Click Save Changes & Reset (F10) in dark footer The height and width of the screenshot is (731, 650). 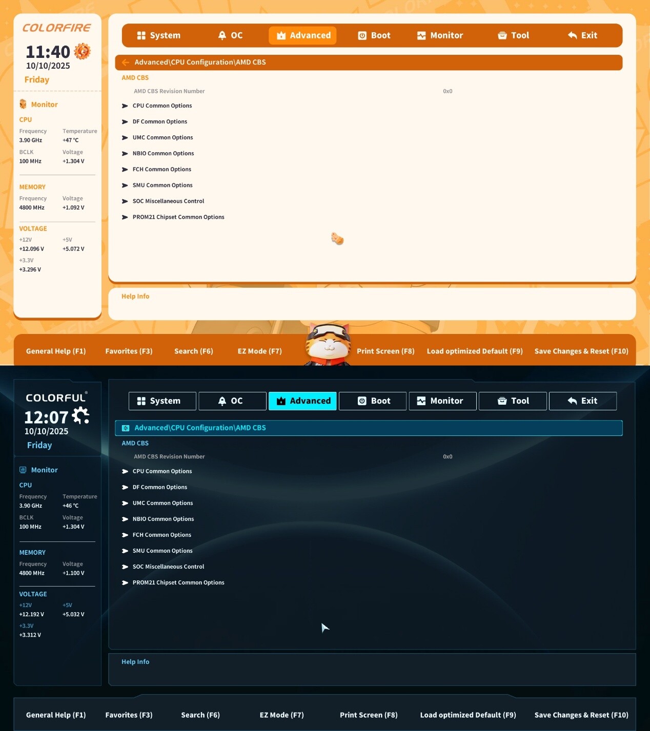click(x=581, y=715)
